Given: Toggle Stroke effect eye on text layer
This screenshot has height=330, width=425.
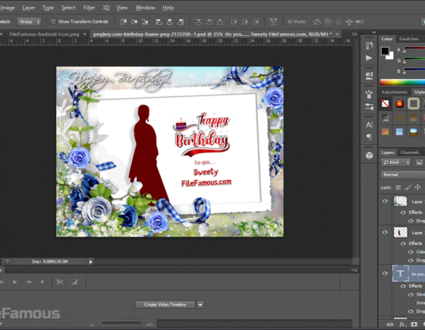Looking at the screenshot, I should [x=411, y=294].
